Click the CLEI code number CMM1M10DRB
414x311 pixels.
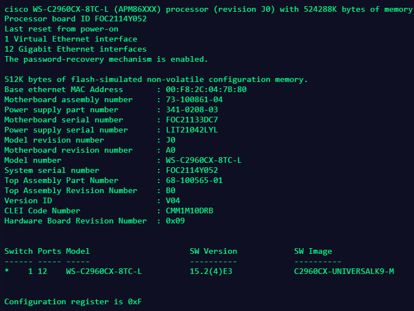point(190,211)
